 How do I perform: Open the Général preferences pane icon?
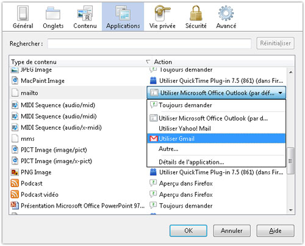coord(23,13)
